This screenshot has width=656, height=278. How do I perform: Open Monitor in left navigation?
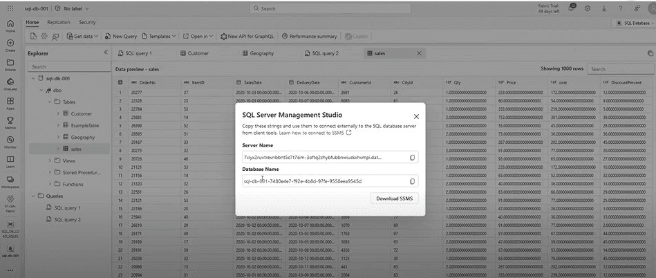10,142
